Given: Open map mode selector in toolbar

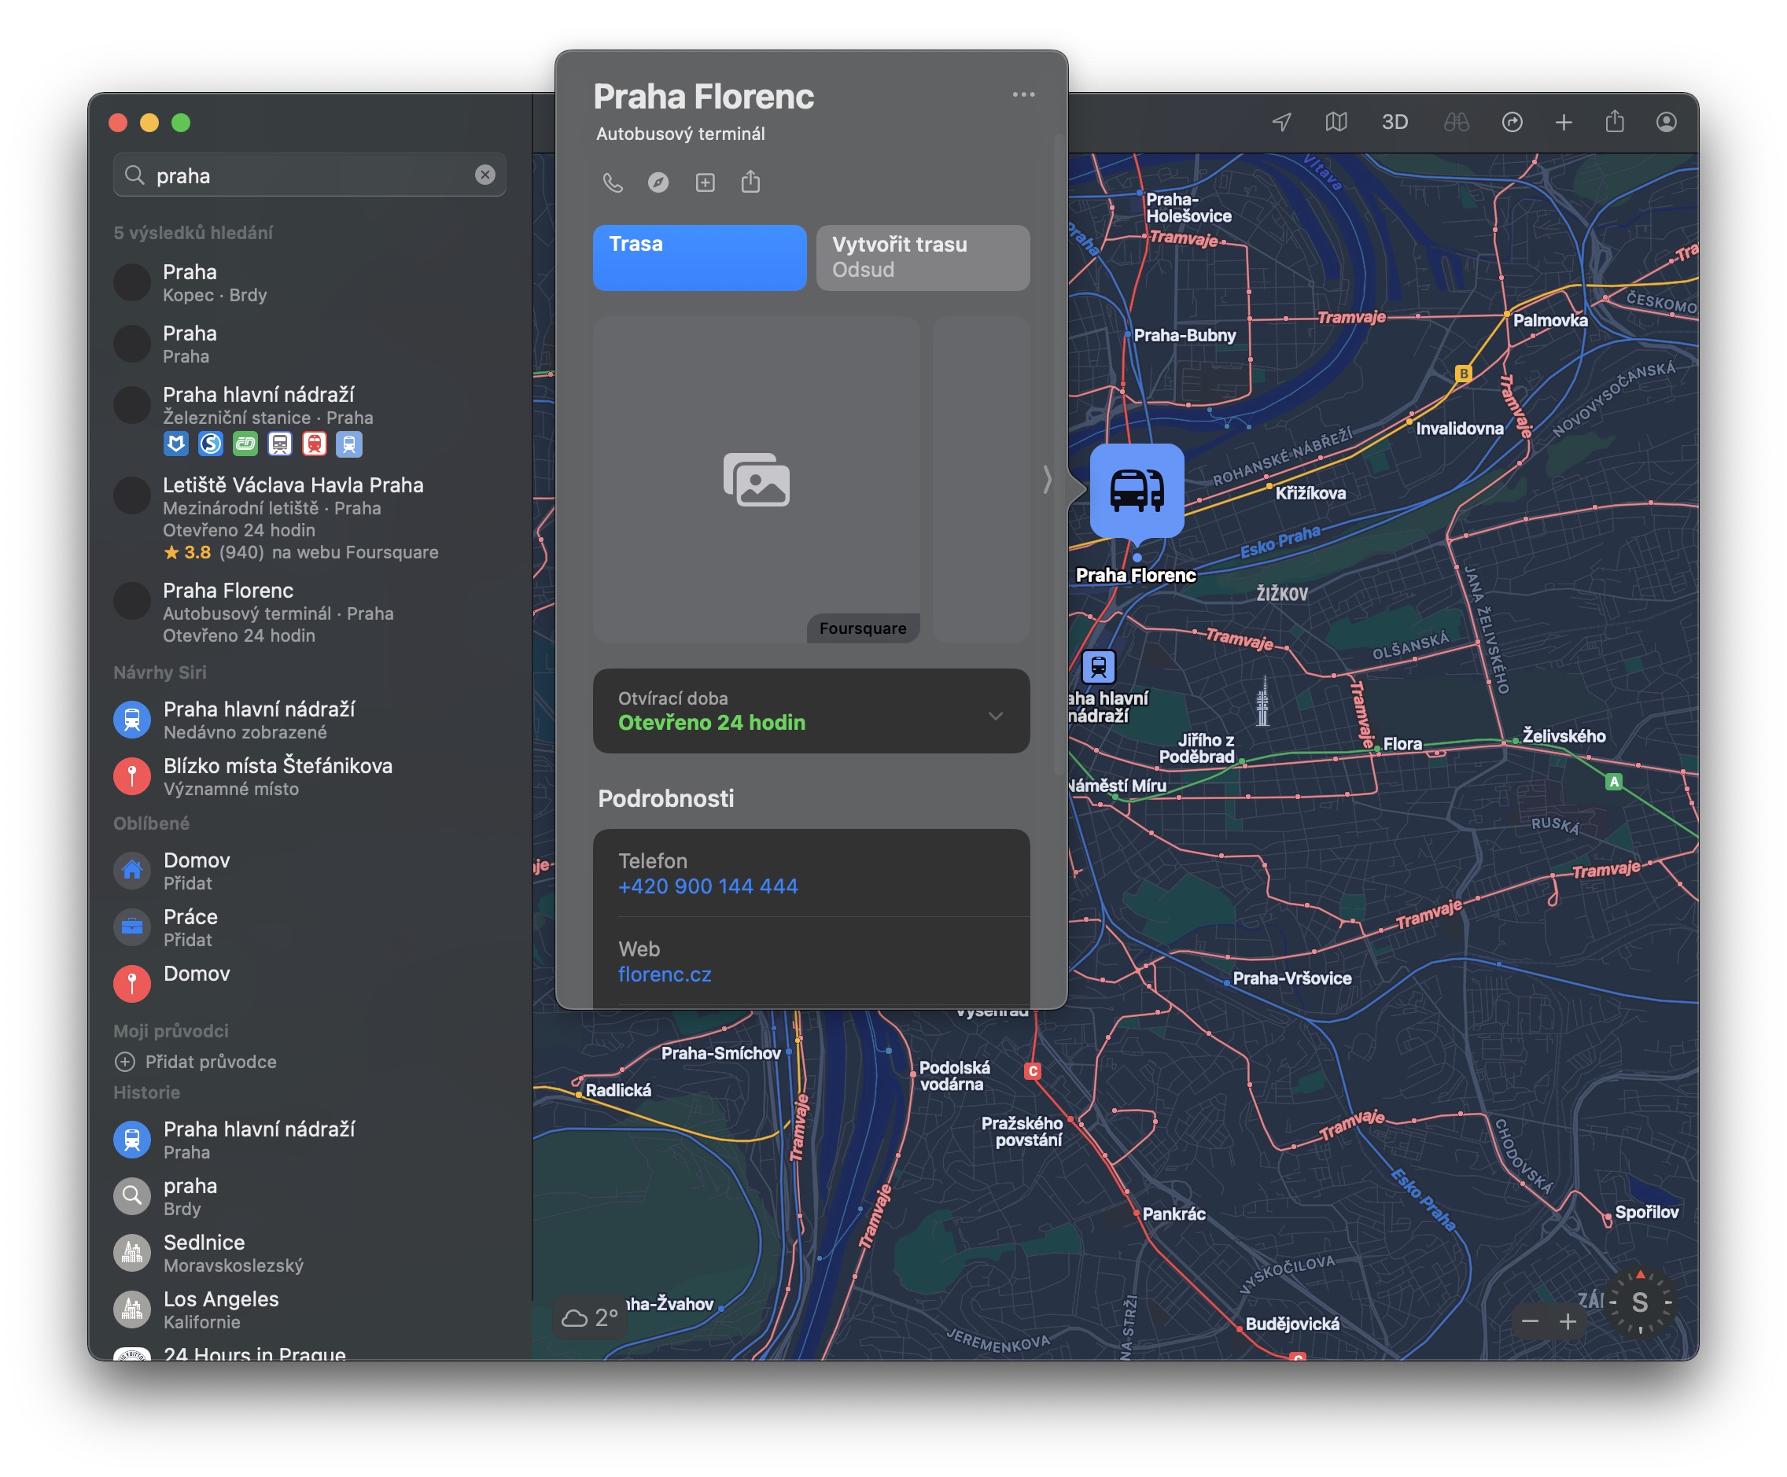Looking at the screenshot, I should (1336, 122).
